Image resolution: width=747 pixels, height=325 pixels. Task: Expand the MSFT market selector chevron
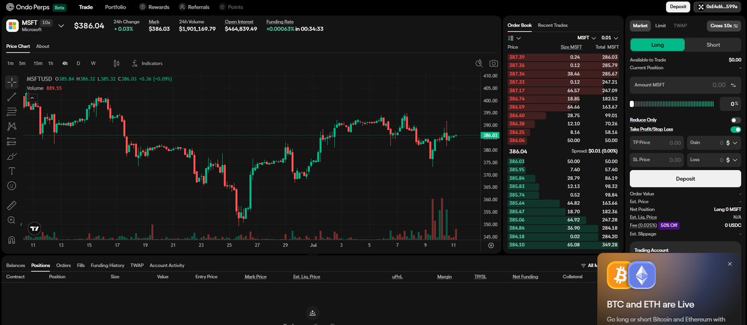(x=60, y=26)
